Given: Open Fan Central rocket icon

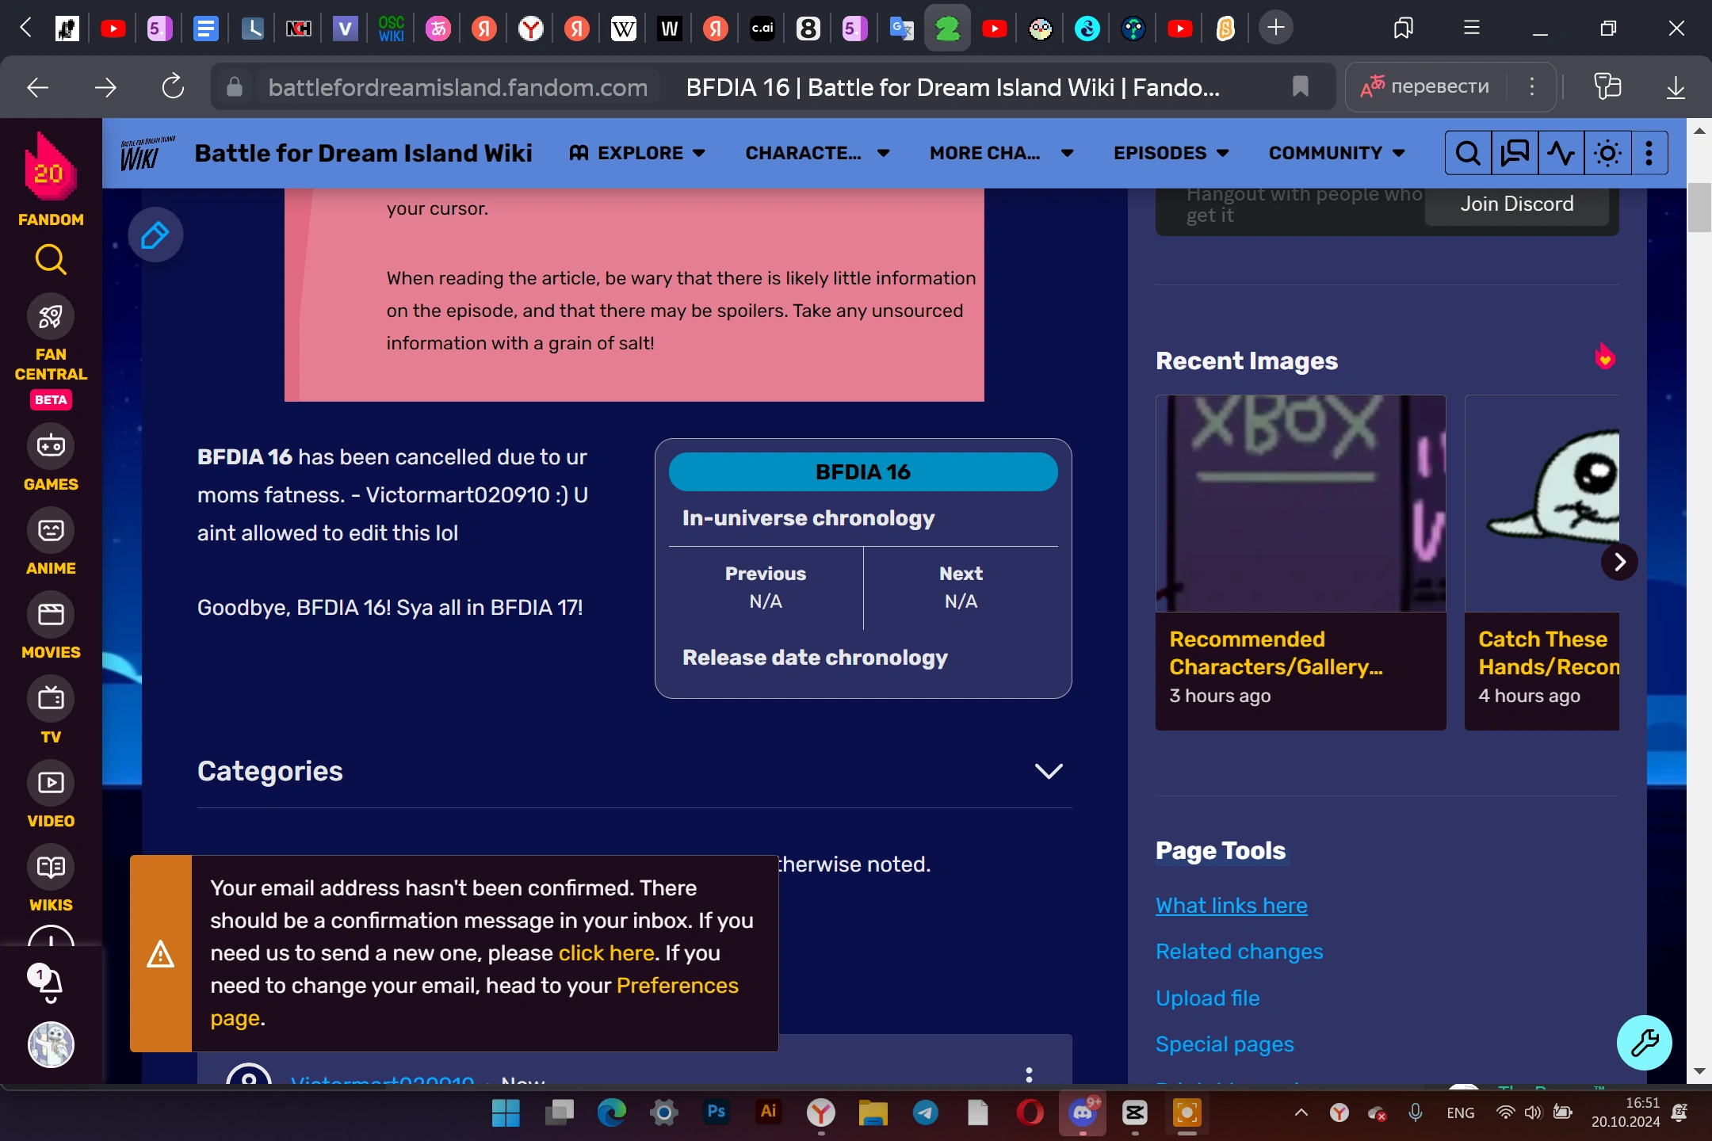Looking at the screenshot, I should pyautogui.click(x=51, y=317).
